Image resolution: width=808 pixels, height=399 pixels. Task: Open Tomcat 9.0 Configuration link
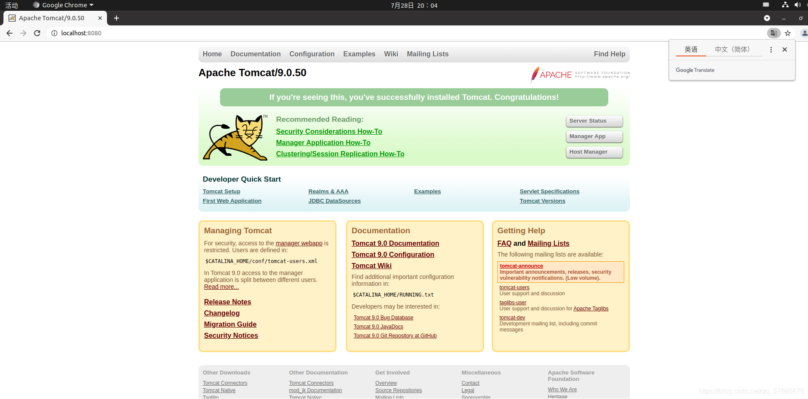click(393, 255)
